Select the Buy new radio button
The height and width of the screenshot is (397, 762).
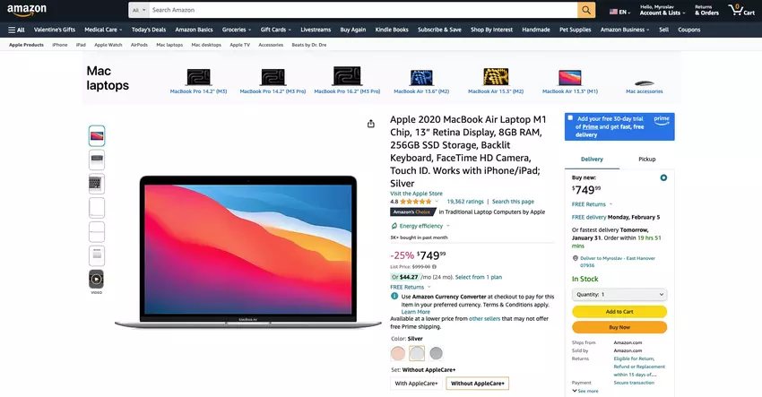click(x=663, y=177)
